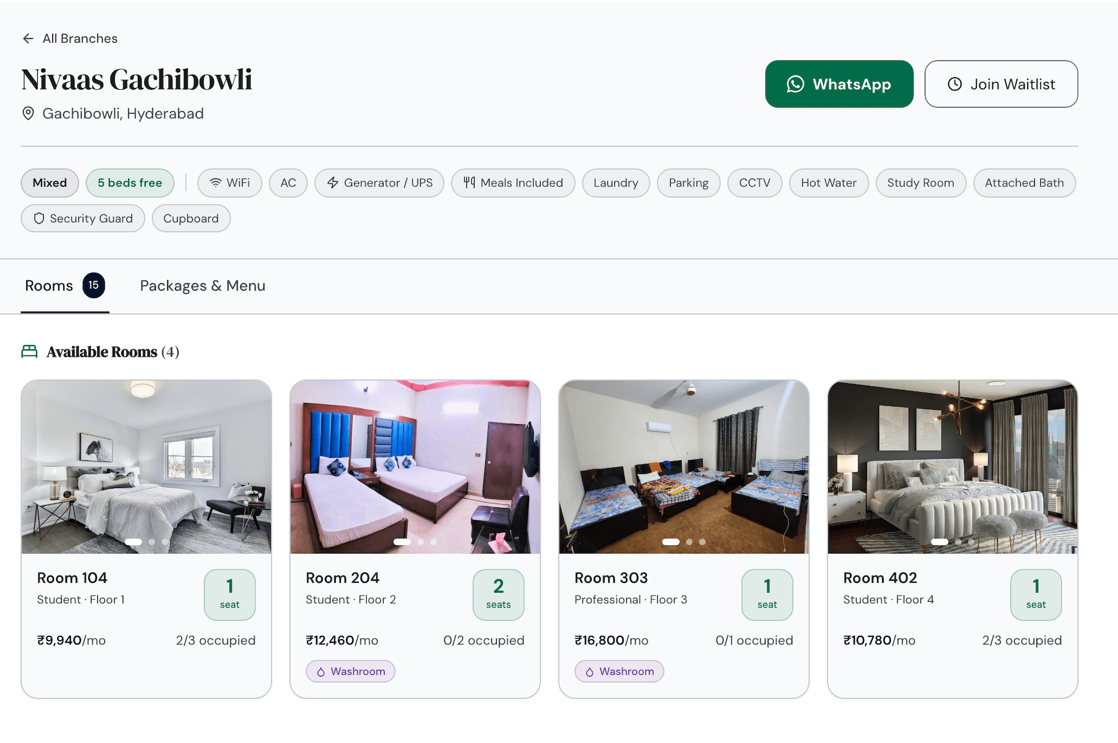Click the CCTV amenity chip
Screen dimensions: 1118x743
[x=754, y=183]
